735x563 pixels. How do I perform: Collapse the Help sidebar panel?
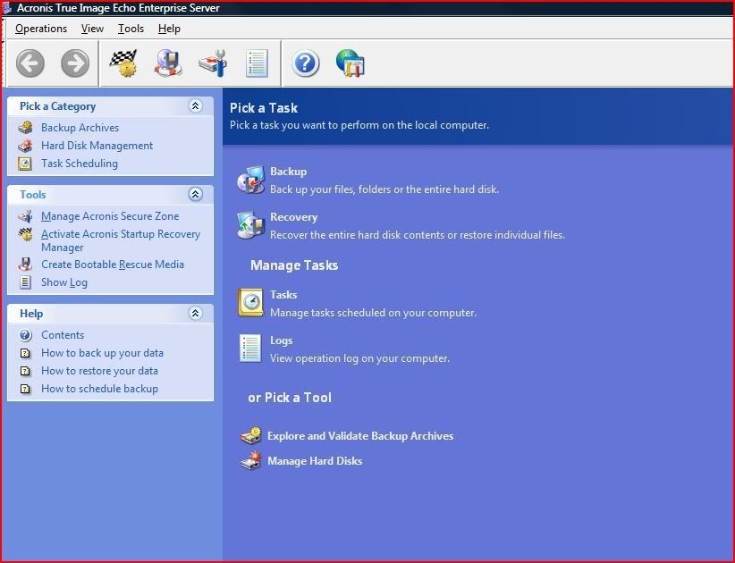tap(195, 314)
